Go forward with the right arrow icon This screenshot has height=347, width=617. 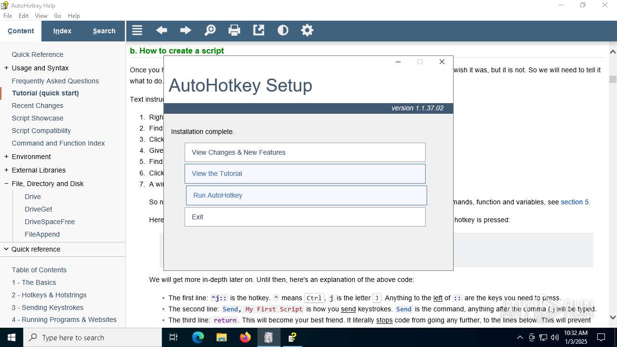[186, 30]
